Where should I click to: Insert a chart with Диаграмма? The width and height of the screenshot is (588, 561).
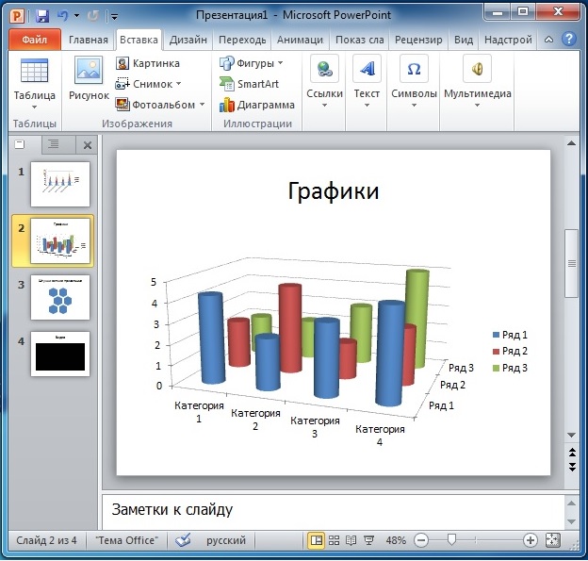[257, 105]
